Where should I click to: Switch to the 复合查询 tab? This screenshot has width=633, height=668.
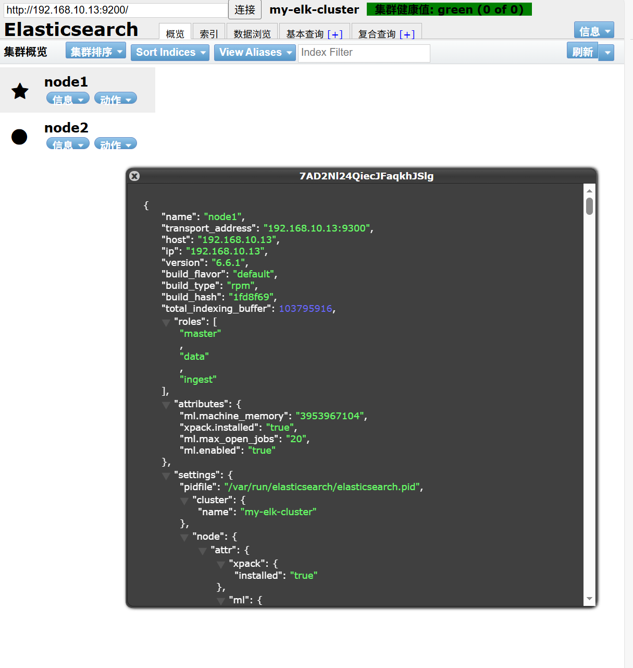coord(377,34)
